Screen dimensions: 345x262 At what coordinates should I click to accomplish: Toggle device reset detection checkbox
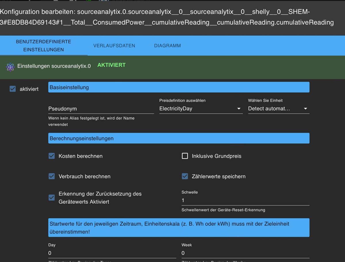[x=52, y=198]
